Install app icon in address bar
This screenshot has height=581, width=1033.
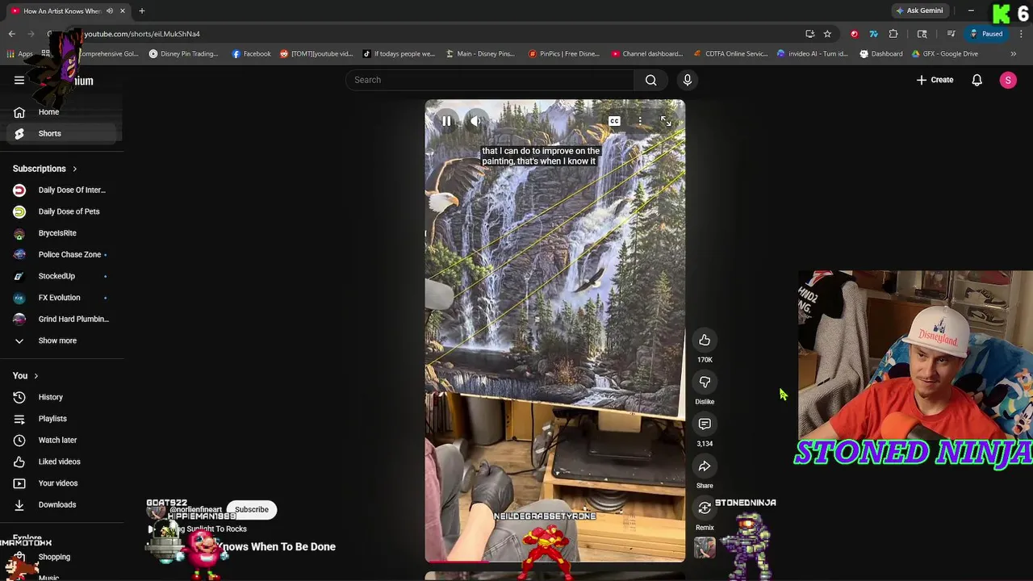(809, 34)
